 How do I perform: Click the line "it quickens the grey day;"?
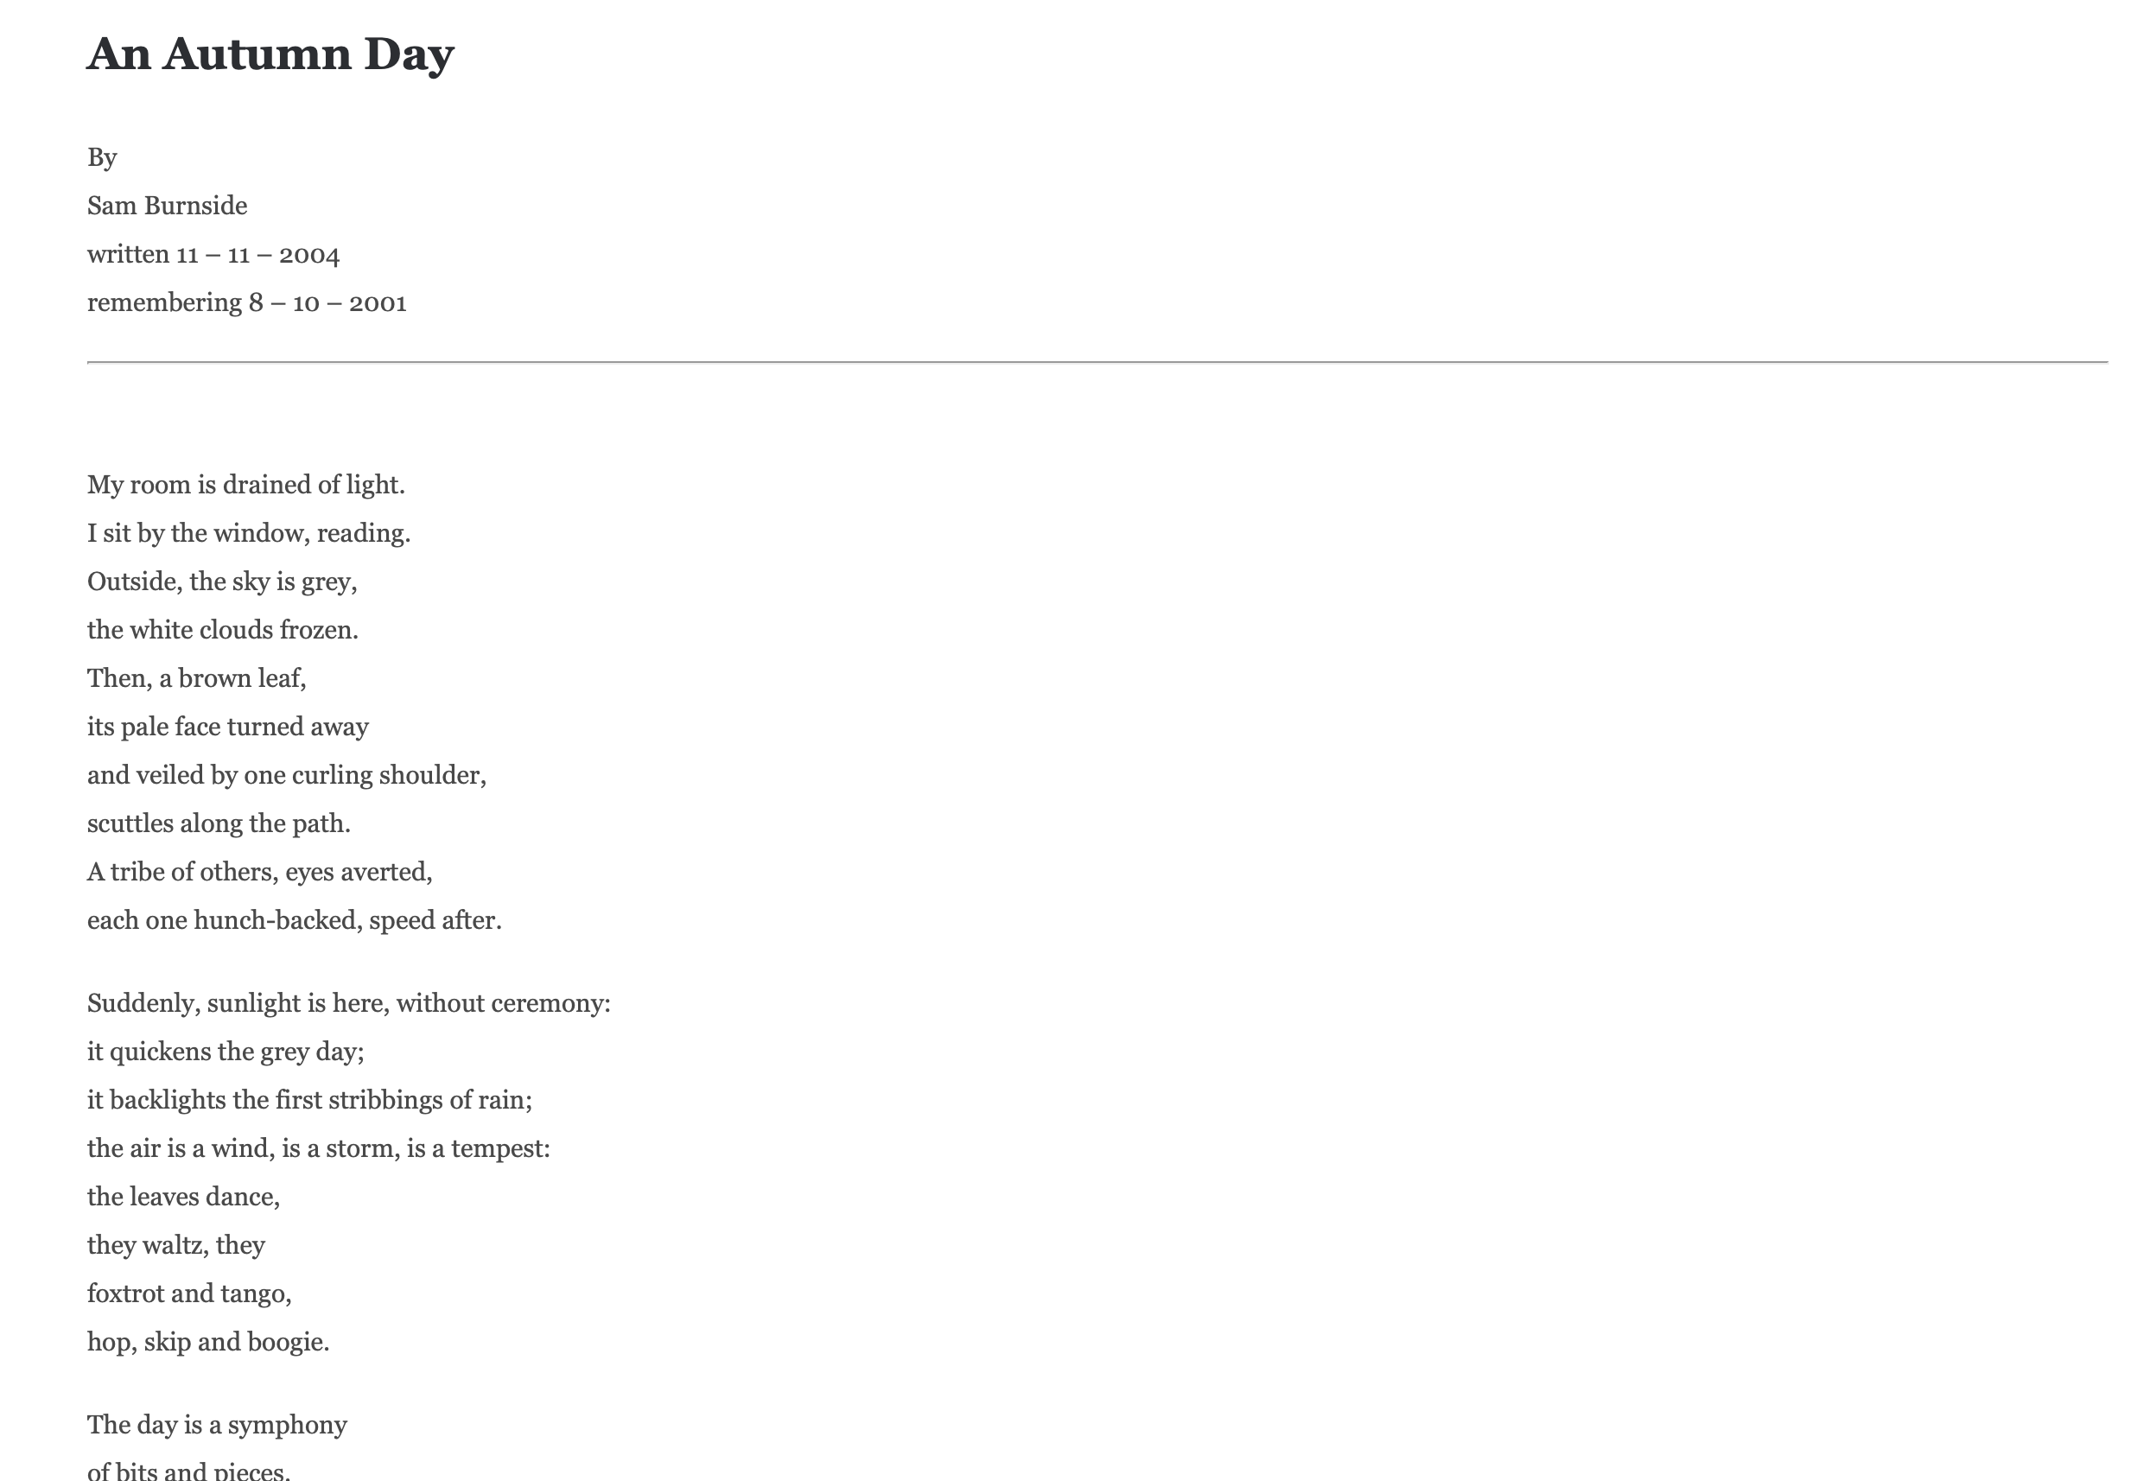[226, 1052]
